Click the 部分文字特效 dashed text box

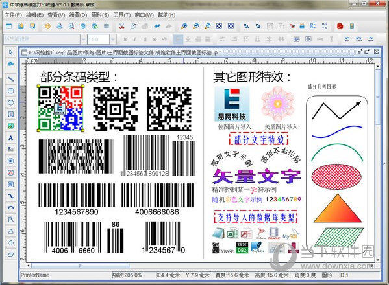click(x=258, y=139)
